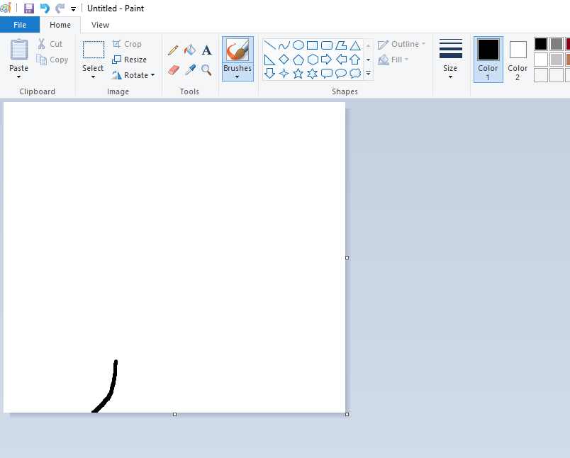Activate the Color 2 background selector
The width and height of the screenshot is (570, 458).
tap(518, 60)
